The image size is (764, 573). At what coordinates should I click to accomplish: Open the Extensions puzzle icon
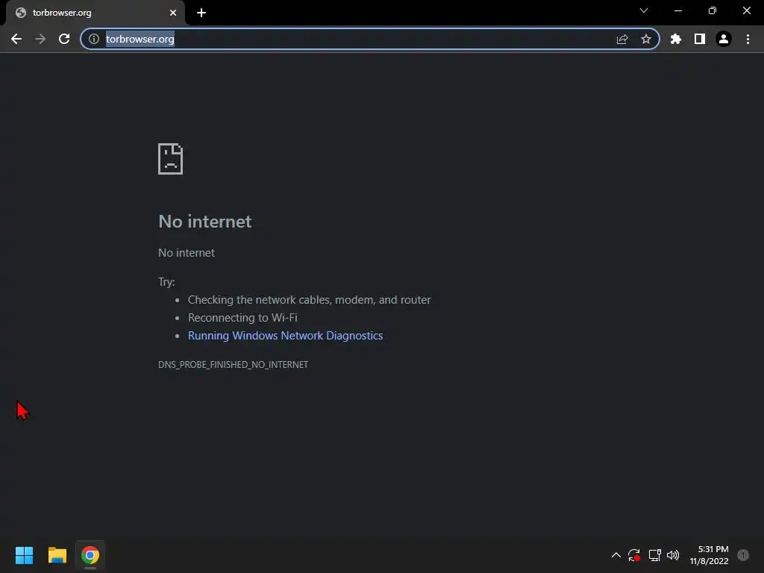coord(676,39)
